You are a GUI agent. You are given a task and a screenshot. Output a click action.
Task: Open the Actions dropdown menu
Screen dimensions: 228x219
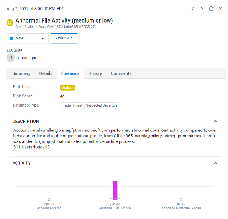(x=64, y=38)
